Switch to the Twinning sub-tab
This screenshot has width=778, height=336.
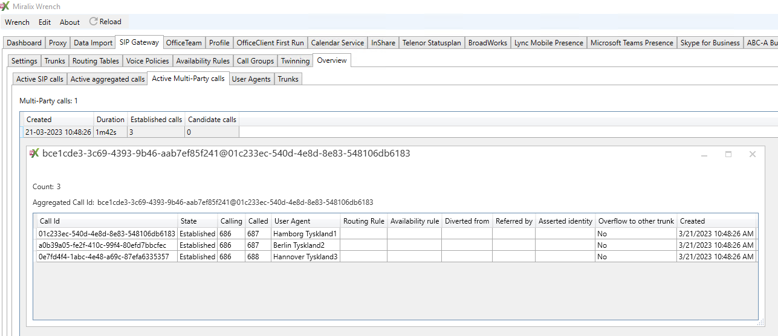pos(295,61)
